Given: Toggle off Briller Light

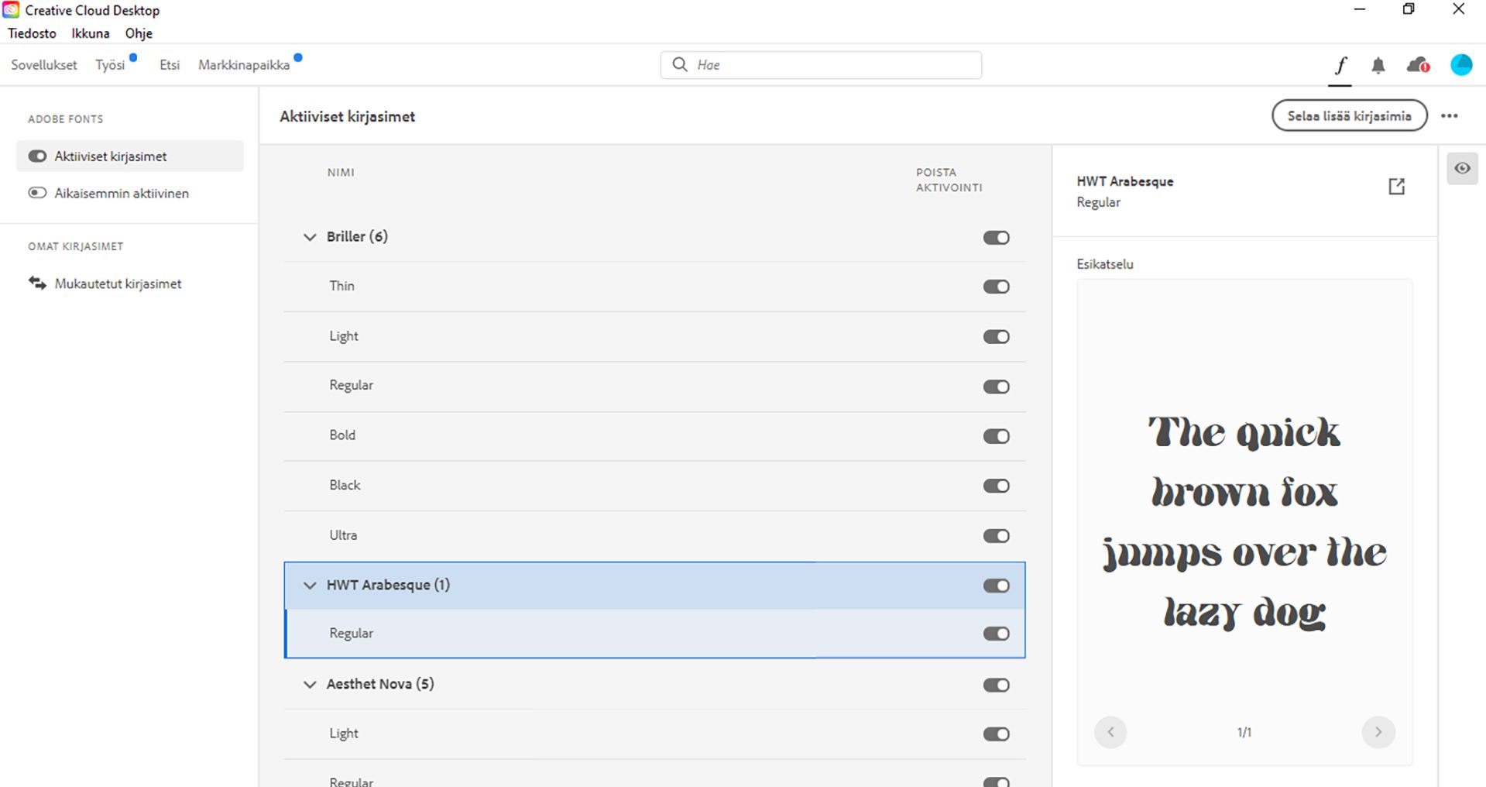Looking at the screenshot, I should (997, 337).
